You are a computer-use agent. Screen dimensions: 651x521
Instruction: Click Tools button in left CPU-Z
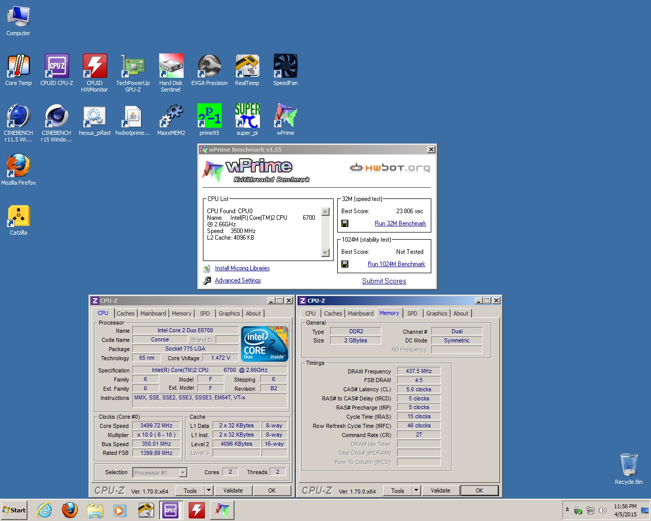pyautogui.click(x=190, y=490)
